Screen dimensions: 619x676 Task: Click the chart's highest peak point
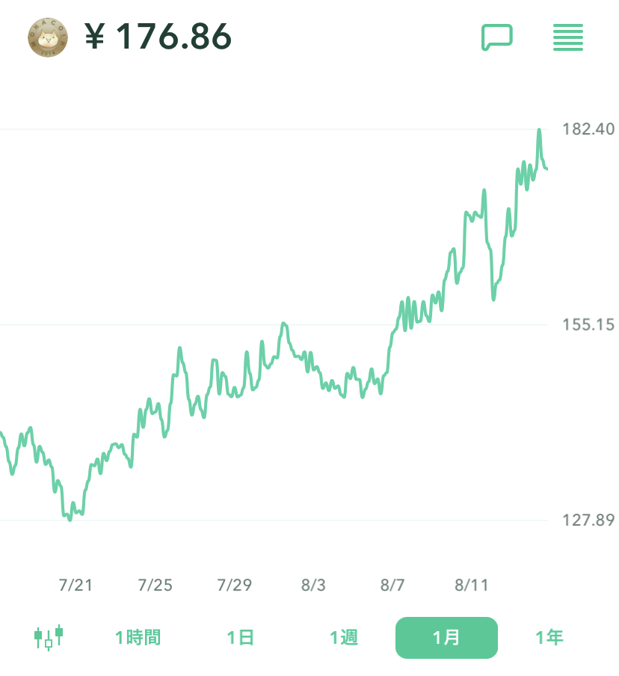[538, 131]
